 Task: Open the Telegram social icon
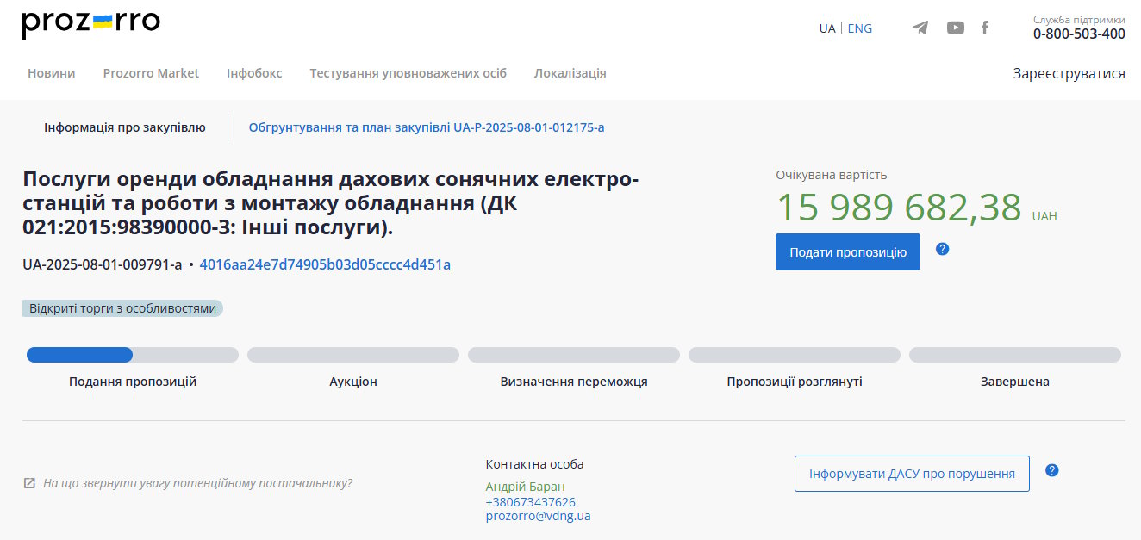(x=920, y=28)
